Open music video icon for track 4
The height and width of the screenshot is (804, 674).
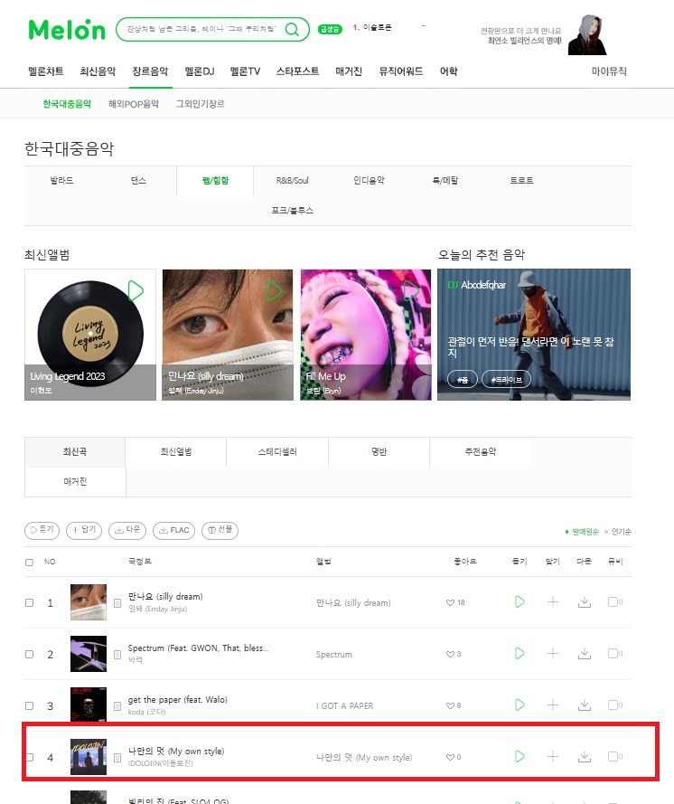pos(614,756)
